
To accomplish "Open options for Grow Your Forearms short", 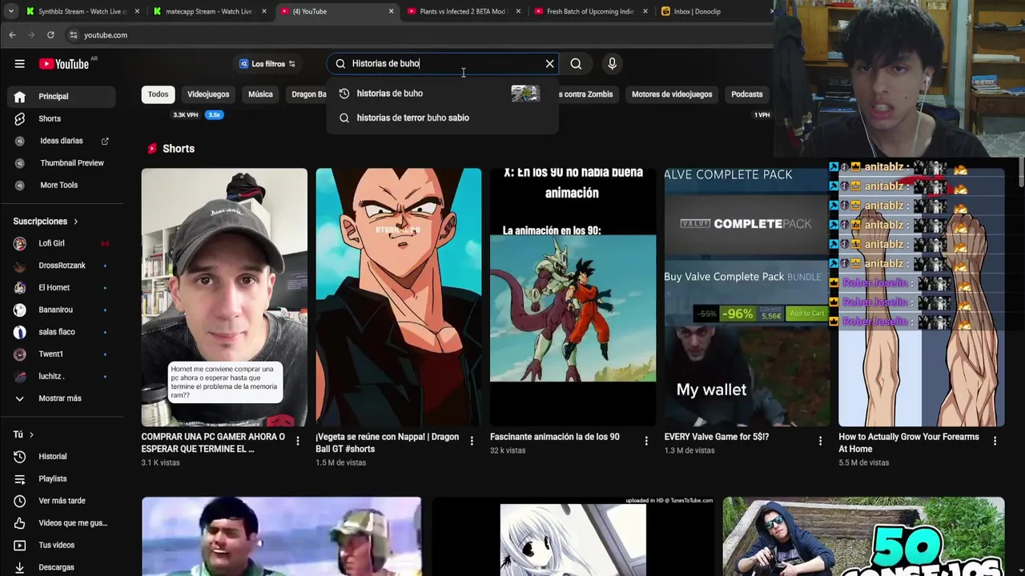I will tap(995, 441).
